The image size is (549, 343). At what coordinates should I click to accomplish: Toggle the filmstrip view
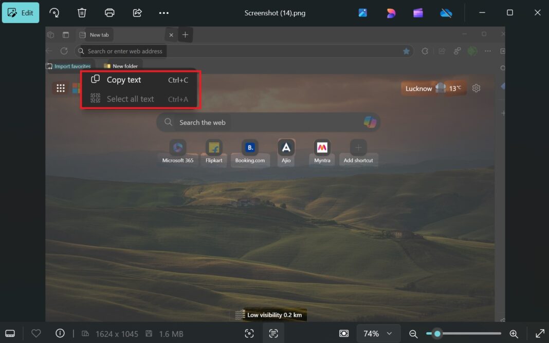(x=10, y=333)
